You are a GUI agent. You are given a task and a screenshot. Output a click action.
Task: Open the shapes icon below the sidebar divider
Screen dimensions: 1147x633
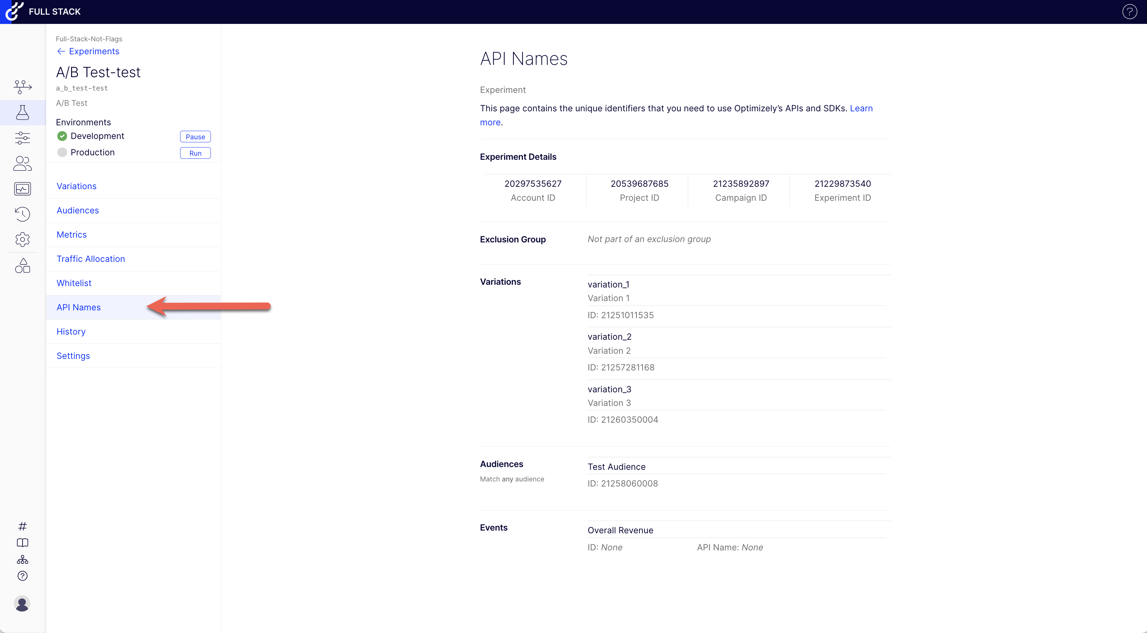tap(22, 265)
